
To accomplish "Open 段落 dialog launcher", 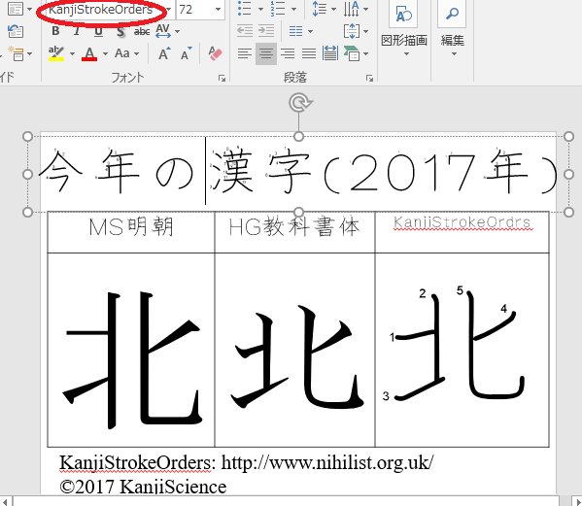I will pos(369,78).
